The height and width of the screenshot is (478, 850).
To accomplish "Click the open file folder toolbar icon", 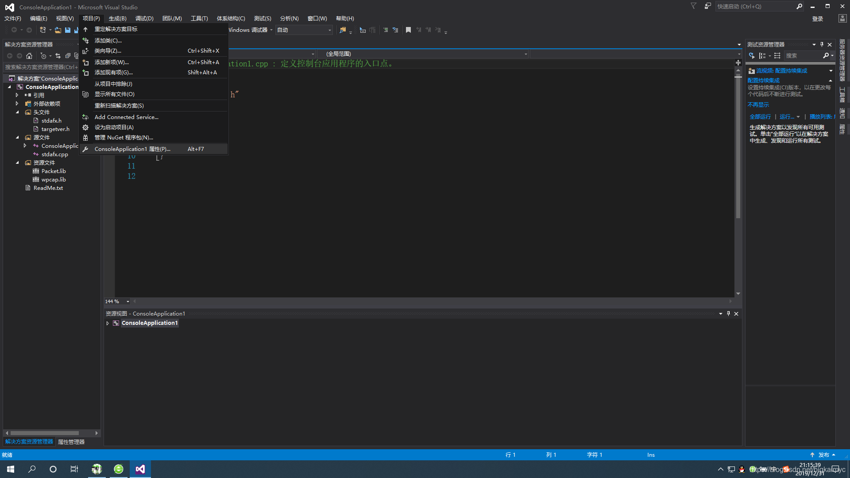I will click(58, 30).
